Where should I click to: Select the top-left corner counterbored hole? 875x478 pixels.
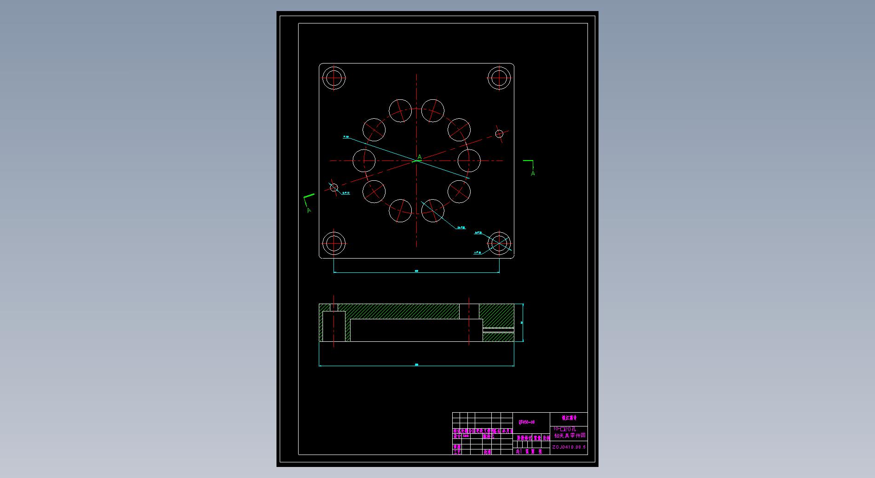coord(334,78)
